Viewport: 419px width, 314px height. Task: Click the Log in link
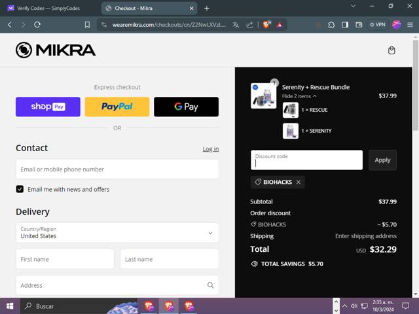[x=211, y=149]
